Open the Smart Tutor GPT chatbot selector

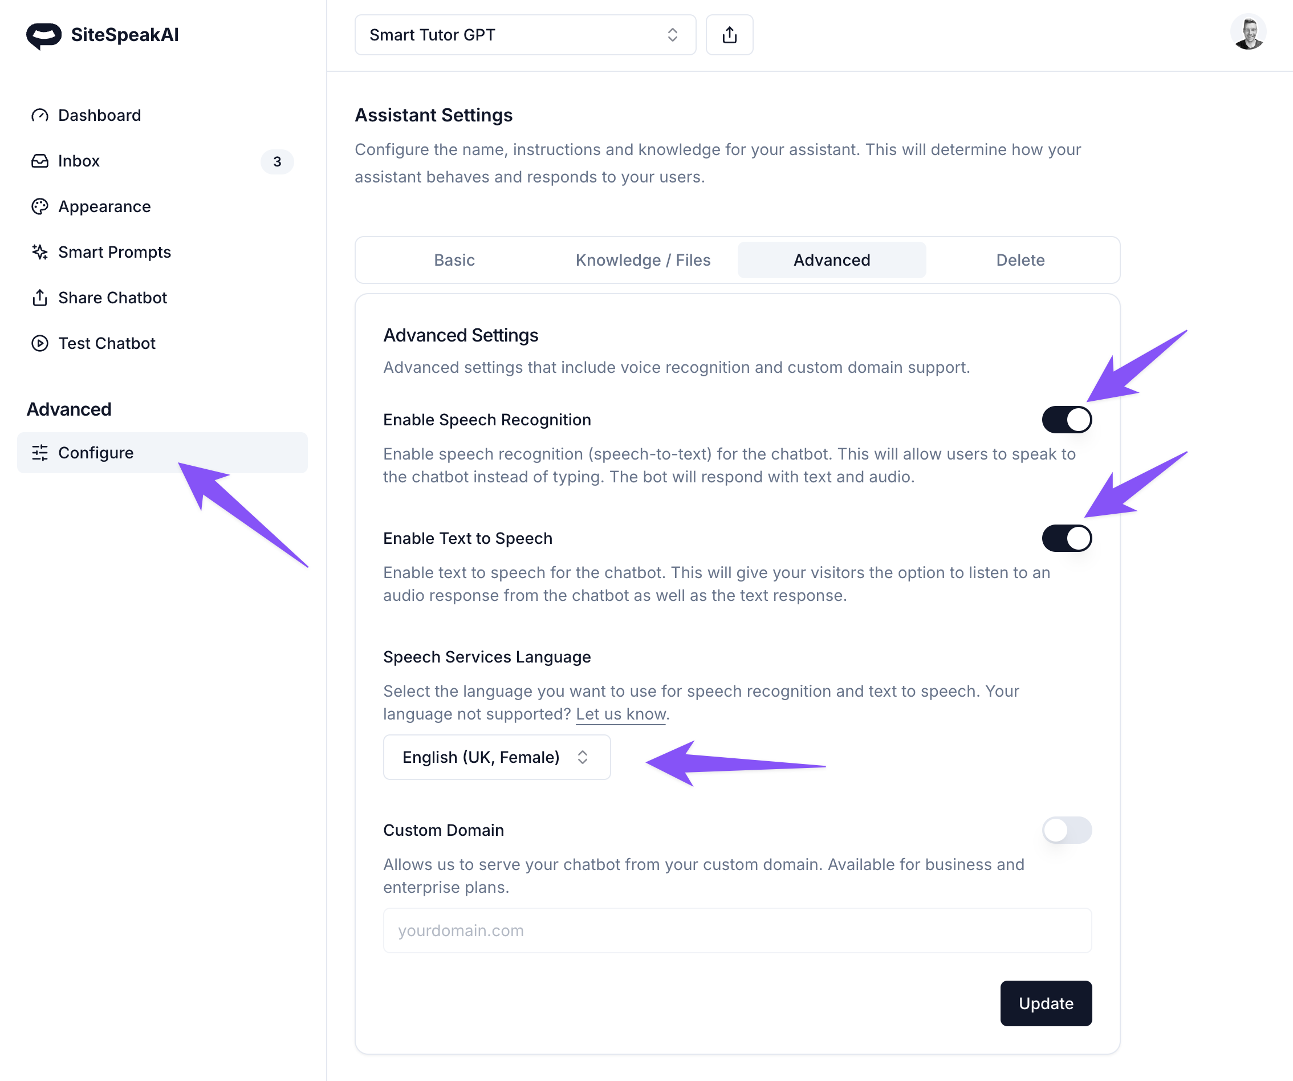524,35
